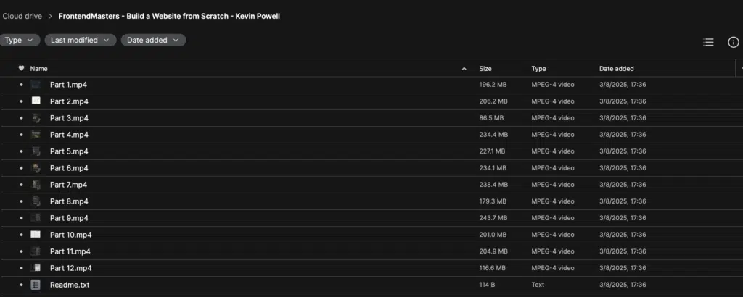Toggle the favorite dot for Part 1.mp4

(21, 85)
